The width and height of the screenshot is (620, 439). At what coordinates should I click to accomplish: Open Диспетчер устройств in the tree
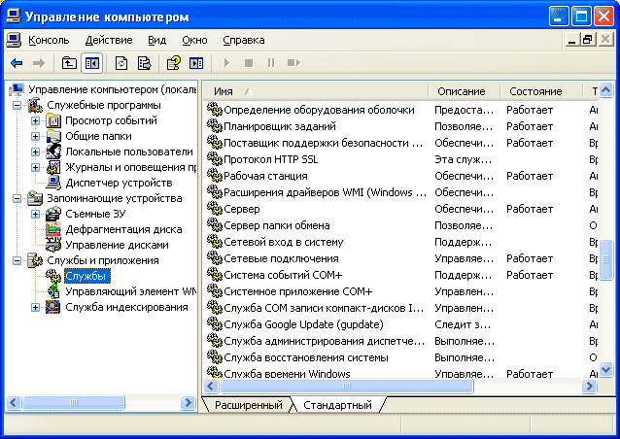(119, 183)
